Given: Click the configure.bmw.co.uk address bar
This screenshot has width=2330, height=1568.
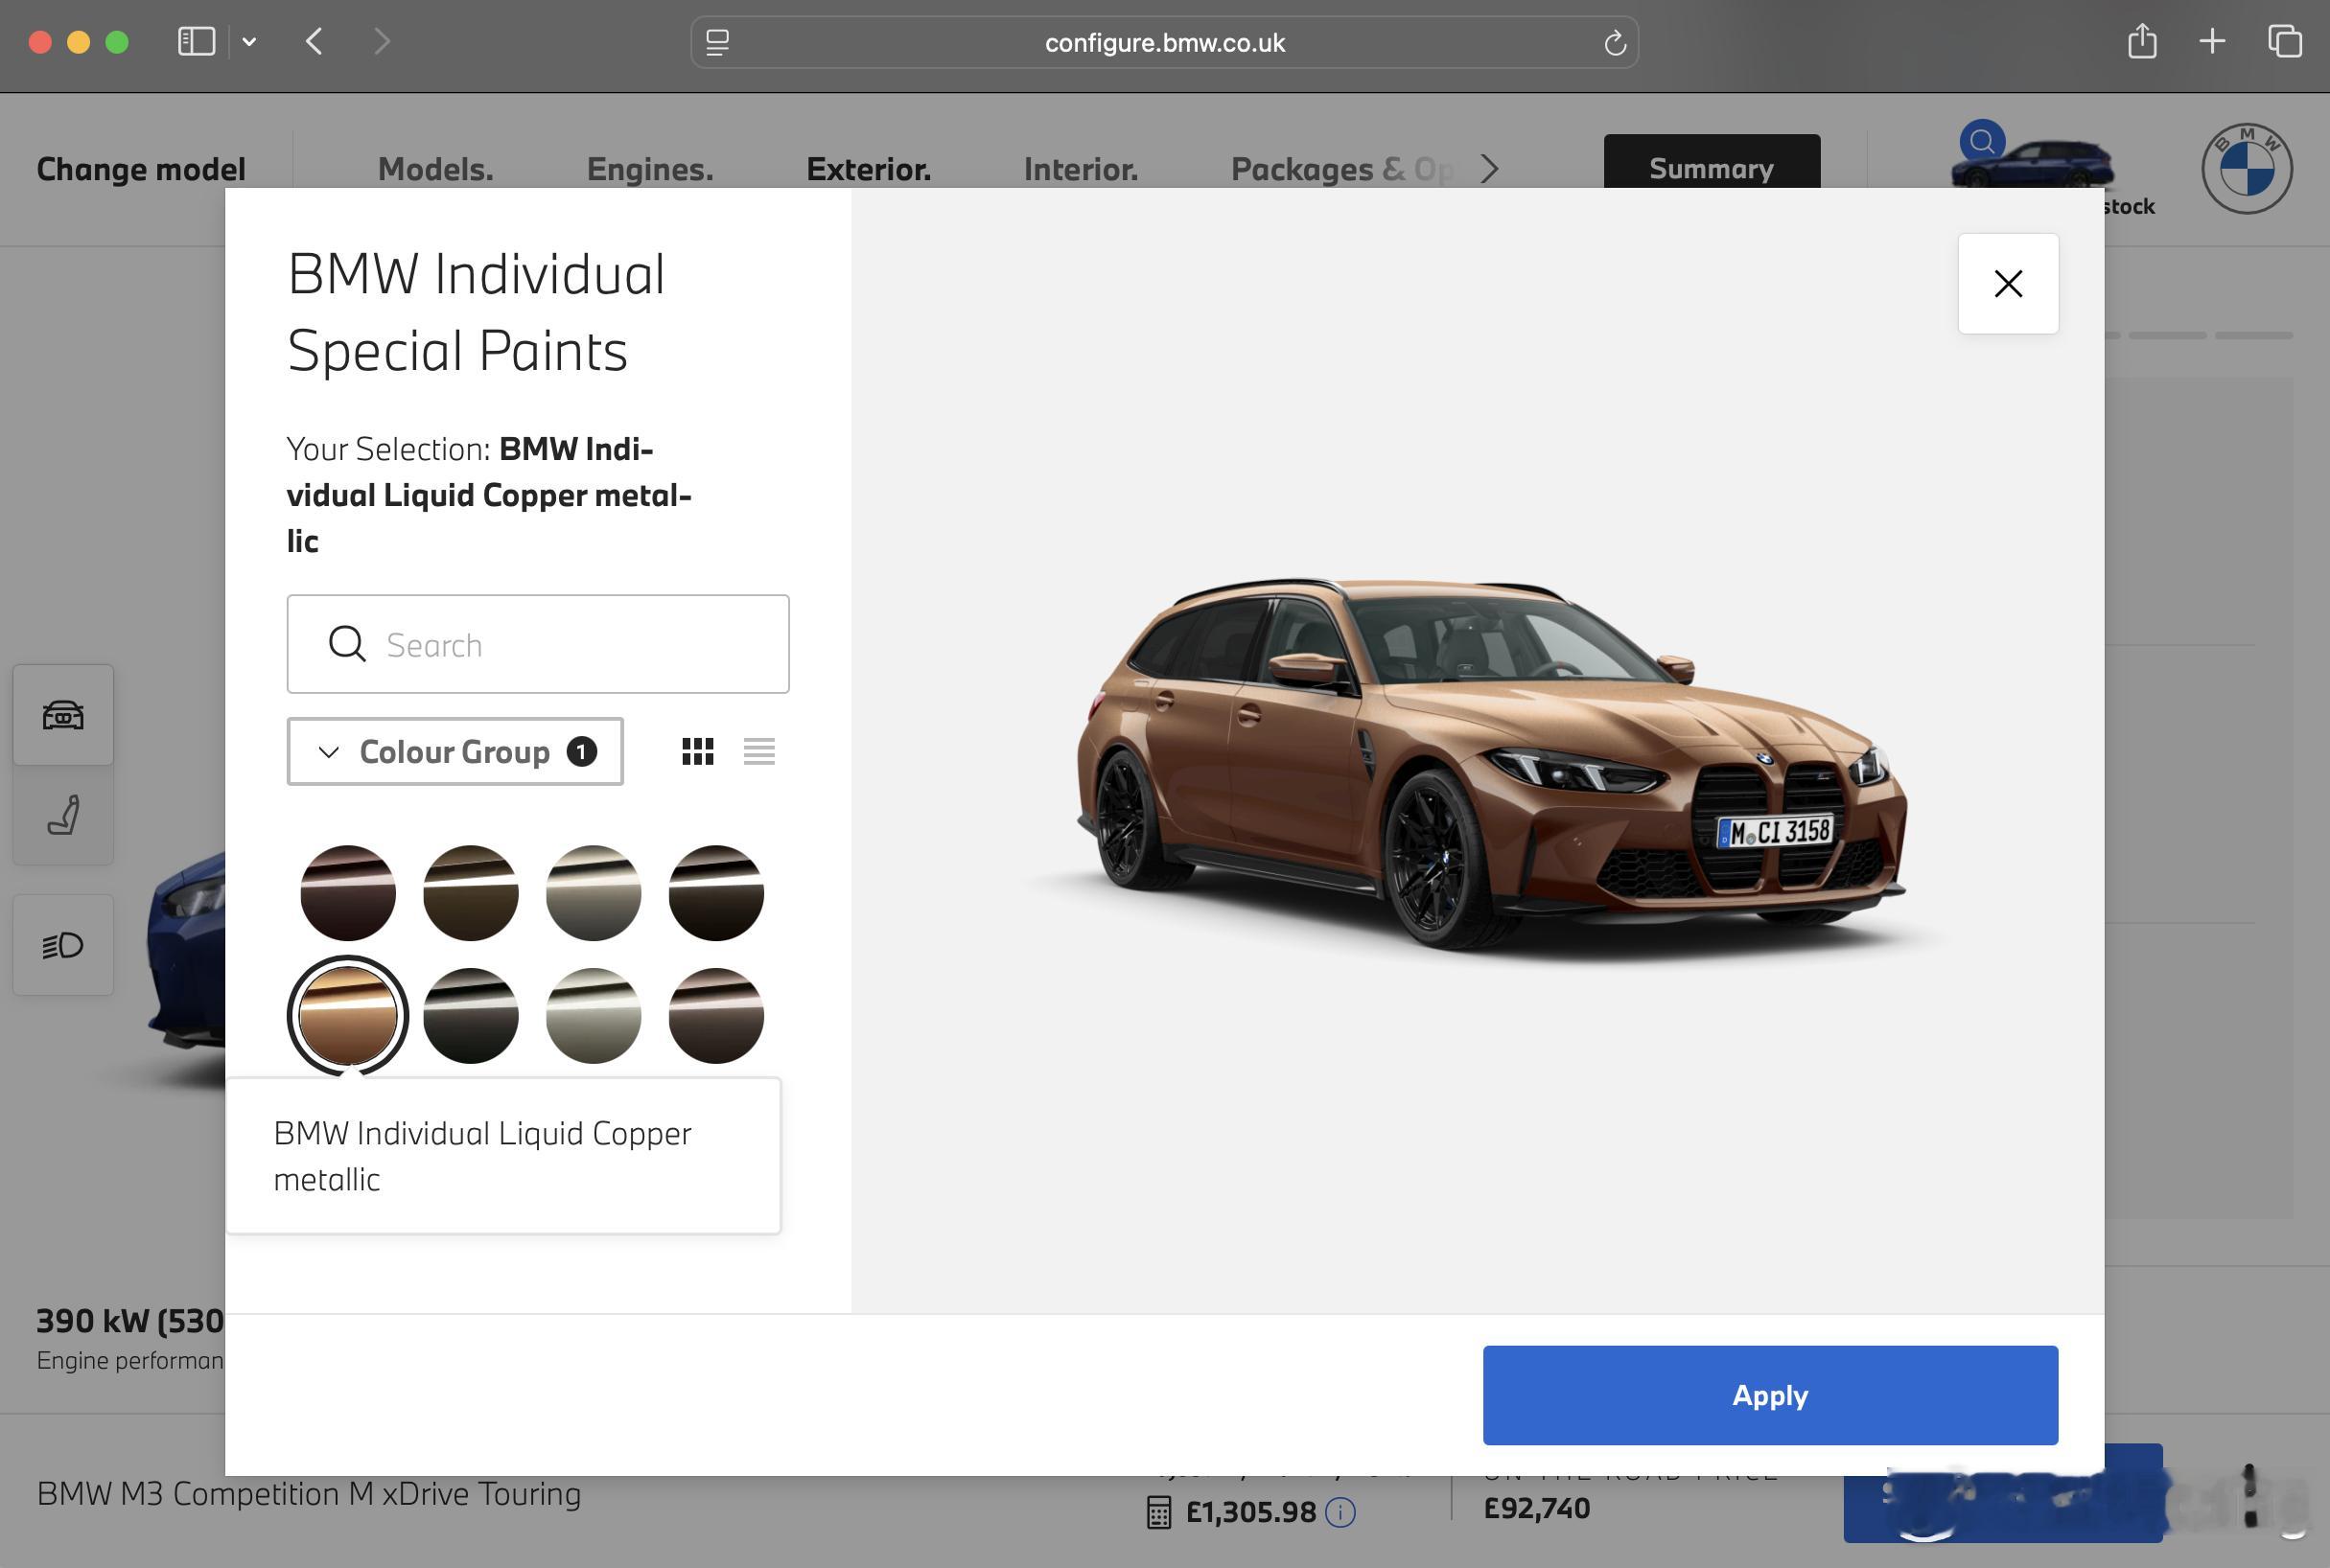Looking at the screenshot, I should pos(1164,42).
